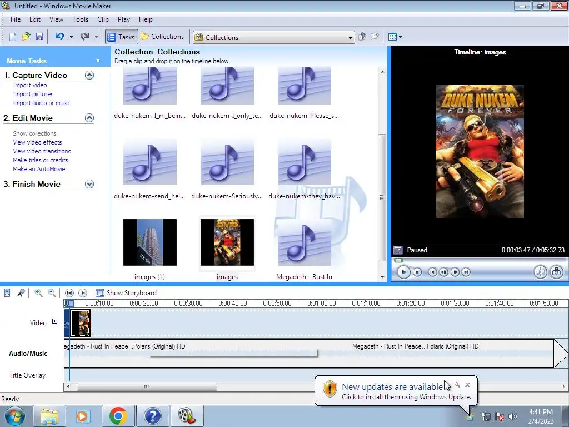Screen dimensions: 569x427
Task: Open the Redo history dropdown arrow
Action: point(96,37)
